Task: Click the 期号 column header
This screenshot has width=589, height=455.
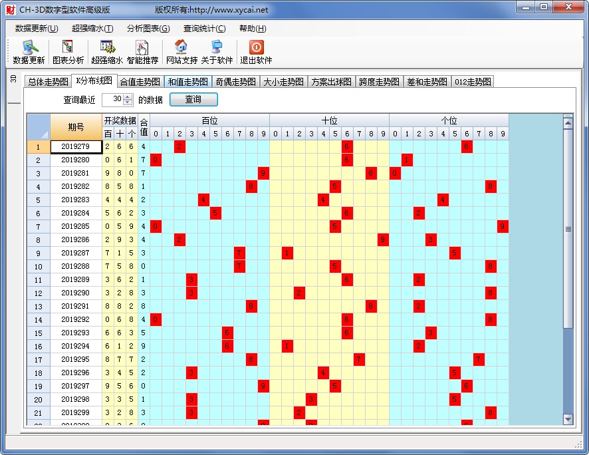Action: tap(76, 127)
